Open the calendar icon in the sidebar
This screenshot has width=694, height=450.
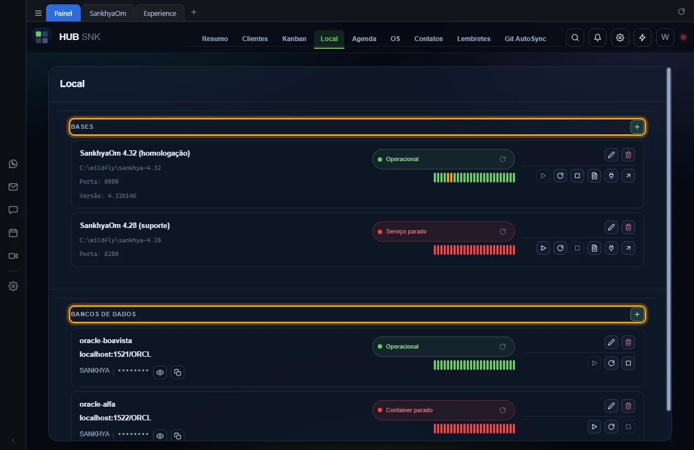tap(13, 233)
